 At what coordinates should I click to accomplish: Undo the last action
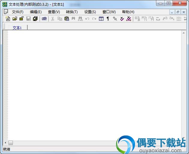click(x=87, y=19)
